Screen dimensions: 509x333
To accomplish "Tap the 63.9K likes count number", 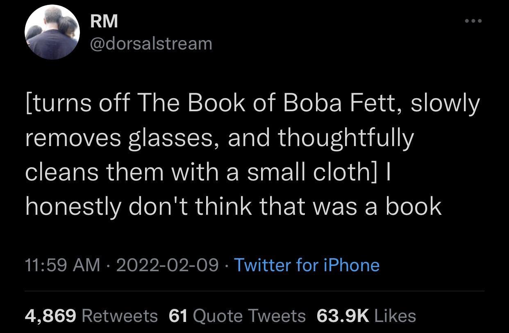I will click(x=343, y=315).
